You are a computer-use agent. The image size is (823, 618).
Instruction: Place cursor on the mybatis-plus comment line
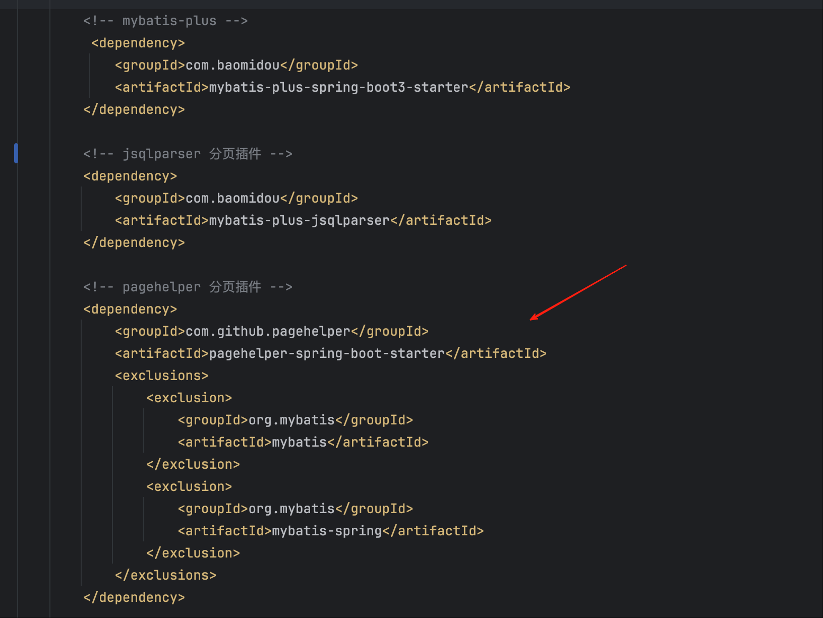pyautogui.click(x=165, y=21)
